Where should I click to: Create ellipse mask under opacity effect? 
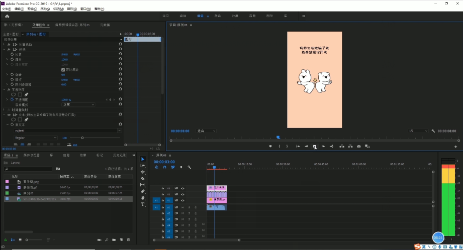pyautogui.click(x=13, y=95)
